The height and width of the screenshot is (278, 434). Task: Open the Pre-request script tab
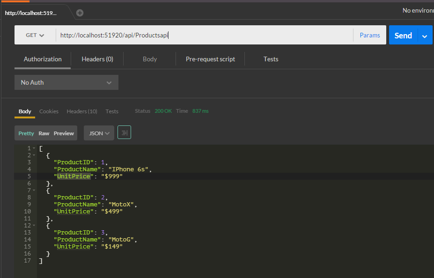210,59
